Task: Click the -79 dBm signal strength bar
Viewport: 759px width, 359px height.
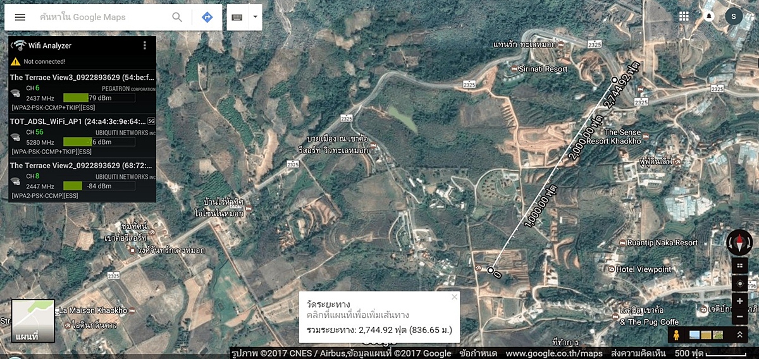Action: tap(99, 98)
